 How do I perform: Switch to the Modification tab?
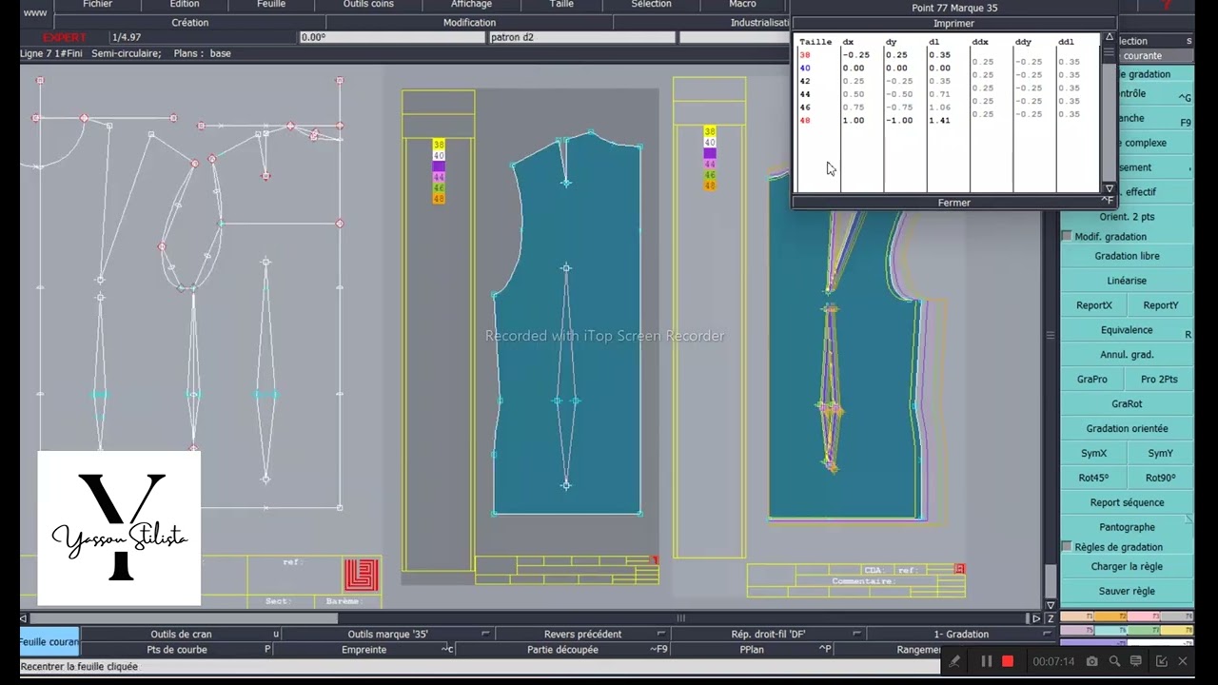[469, 23]
